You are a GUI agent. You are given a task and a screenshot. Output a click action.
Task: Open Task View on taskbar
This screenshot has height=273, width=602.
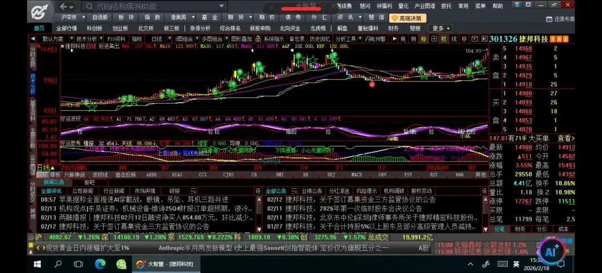click(x=79, y=264)
